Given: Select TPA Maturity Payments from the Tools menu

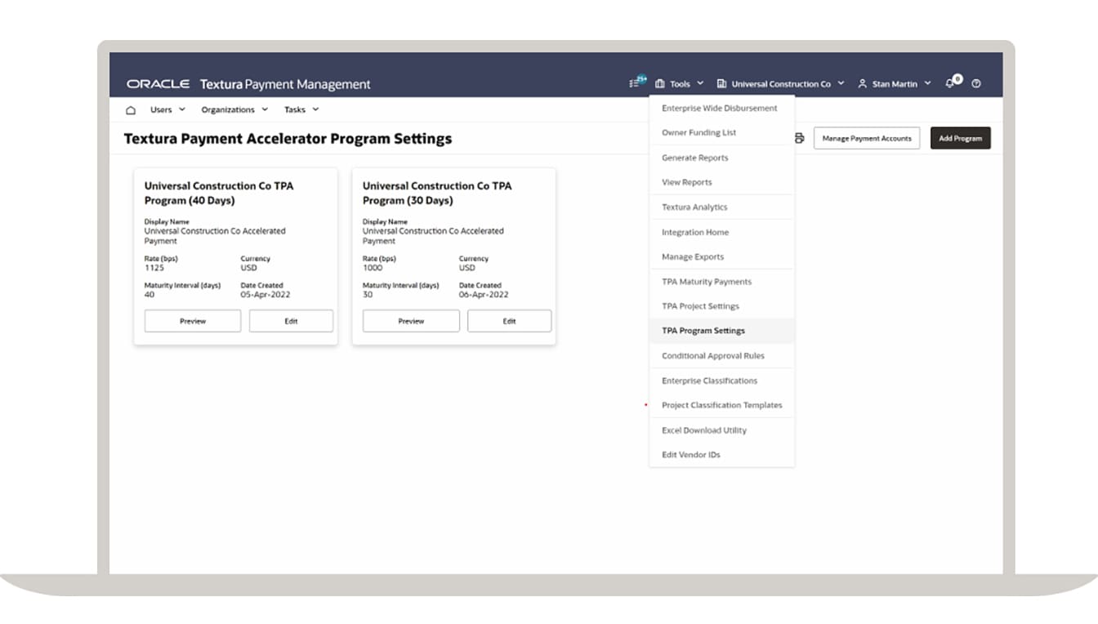Looking at the screenshot, I should click(704, 282).
